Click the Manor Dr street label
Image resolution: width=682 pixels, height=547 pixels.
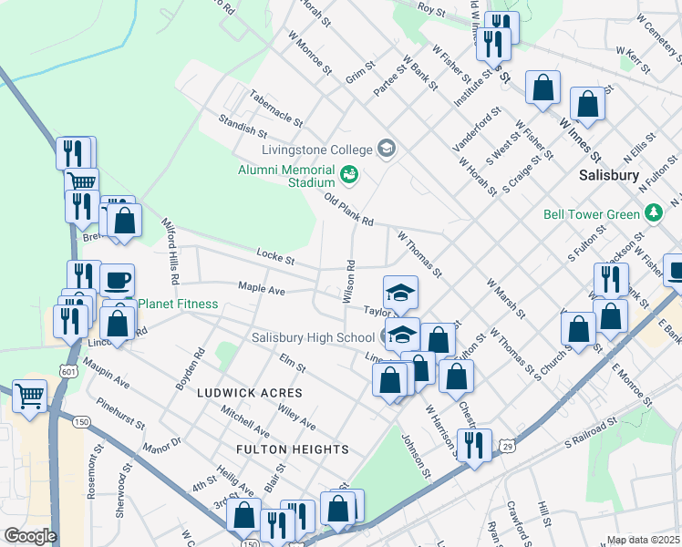[161, 445]
